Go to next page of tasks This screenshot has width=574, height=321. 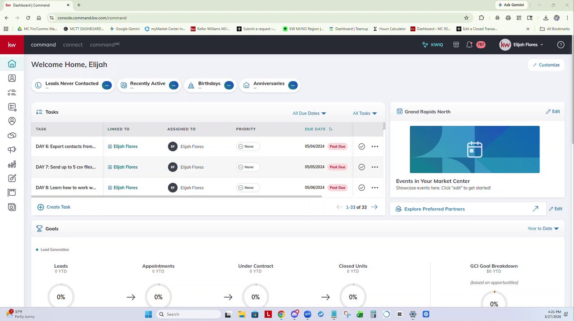[374, 207]
